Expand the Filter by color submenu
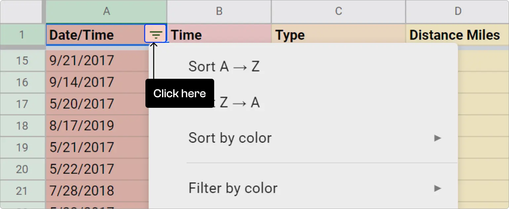 (x=233, y=188)
